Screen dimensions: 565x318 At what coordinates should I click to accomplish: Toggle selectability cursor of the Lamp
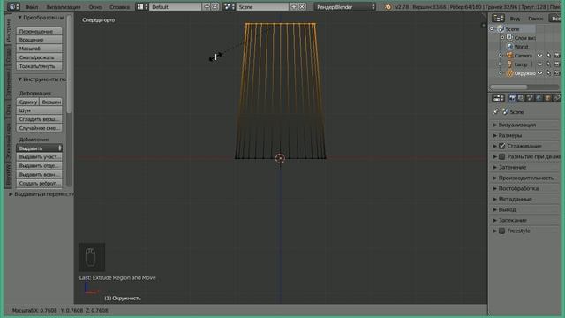click(x=548, y=64)
